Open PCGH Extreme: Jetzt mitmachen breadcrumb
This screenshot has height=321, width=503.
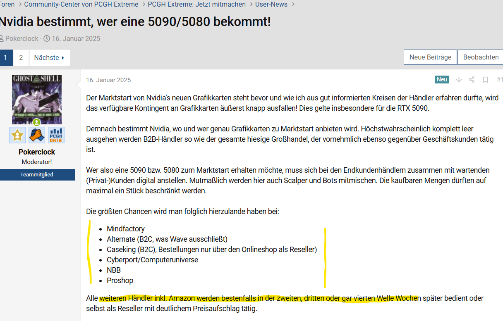pyautogui.click(x=197, y=4)
